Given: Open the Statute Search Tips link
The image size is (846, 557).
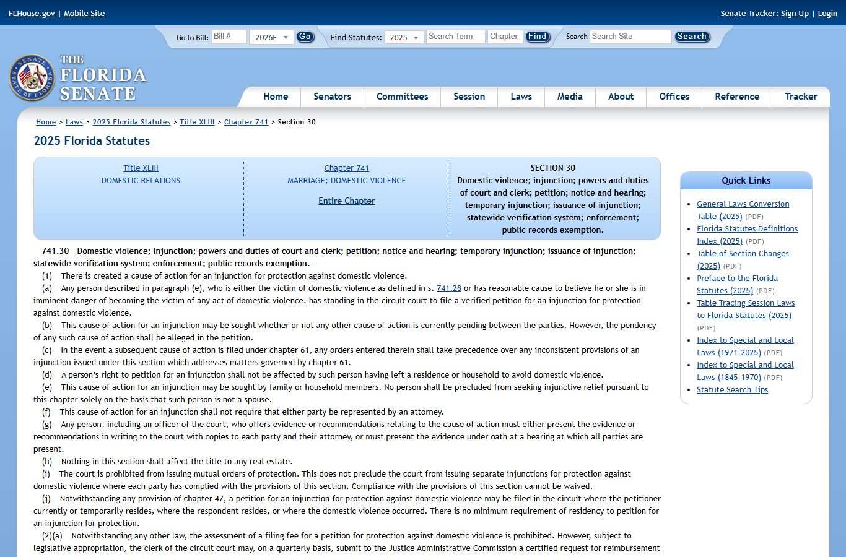Looking at the screenshot, I should click(x=732, y=389).
